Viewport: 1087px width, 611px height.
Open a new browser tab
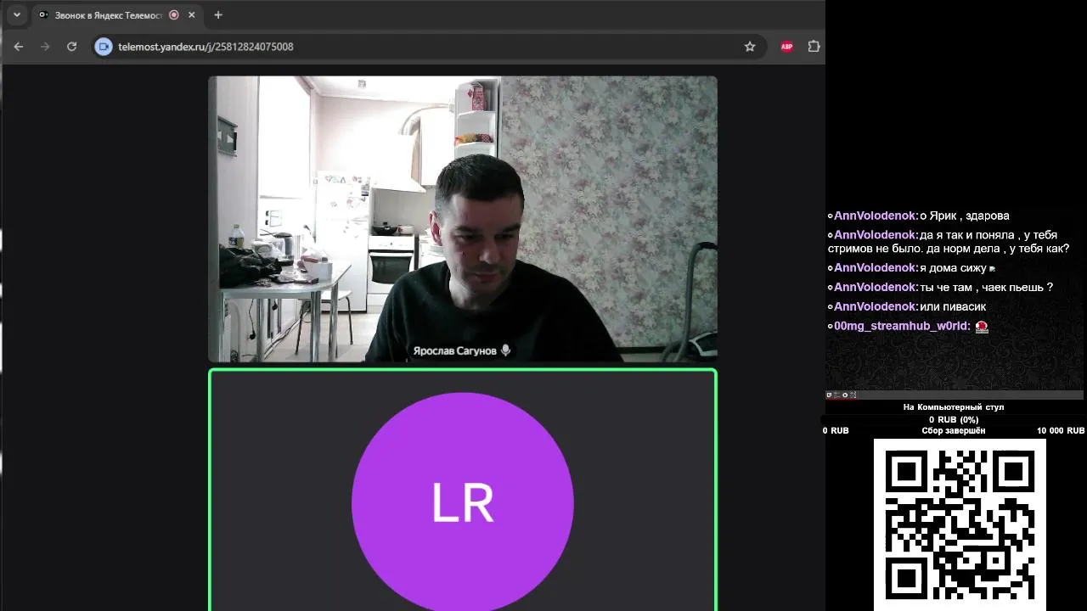tap(218, 14)
